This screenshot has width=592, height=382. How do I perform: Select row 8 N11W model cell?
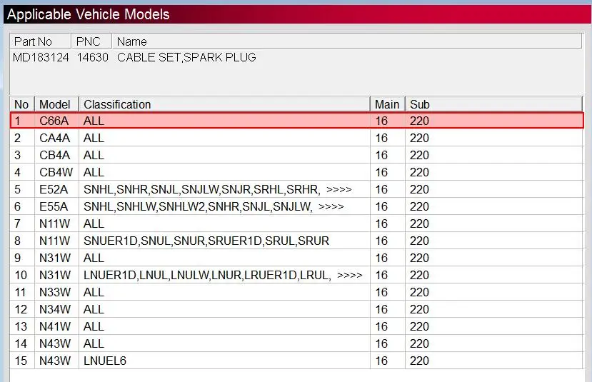55,241
